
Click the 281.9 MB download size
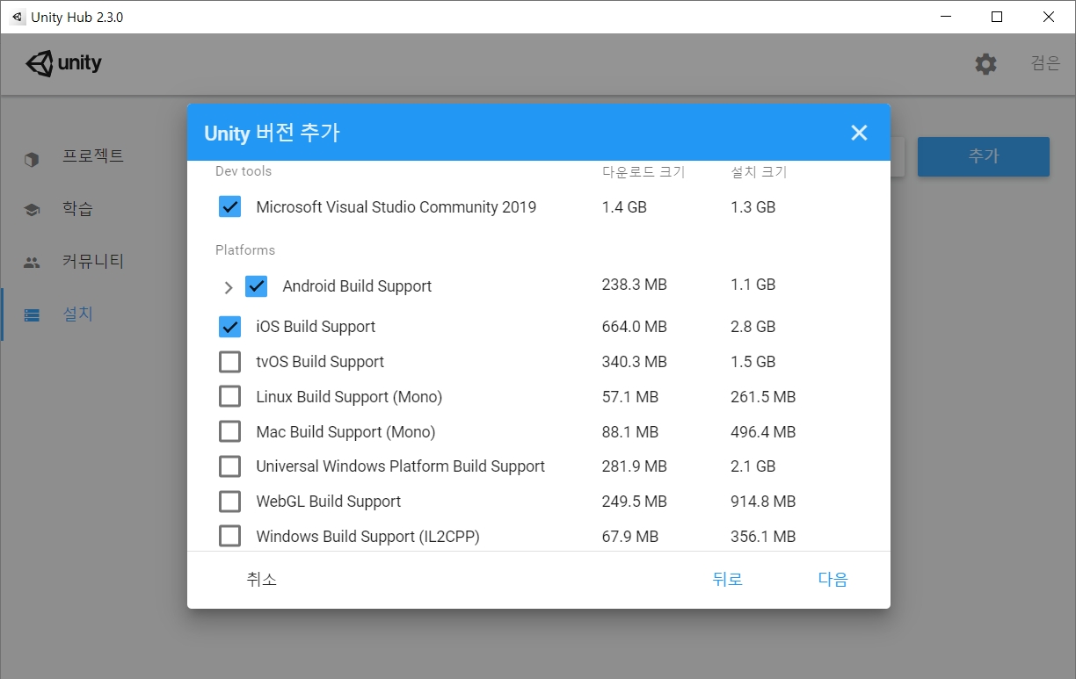635,466
